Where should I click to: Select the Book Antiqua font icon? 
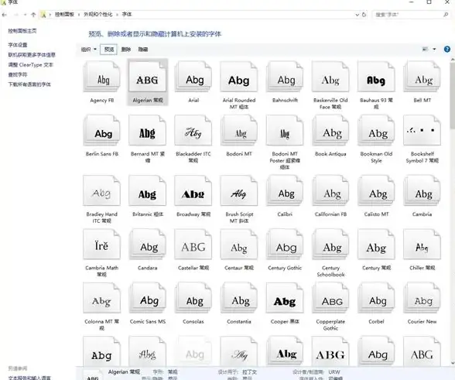(x=330, y=130)
